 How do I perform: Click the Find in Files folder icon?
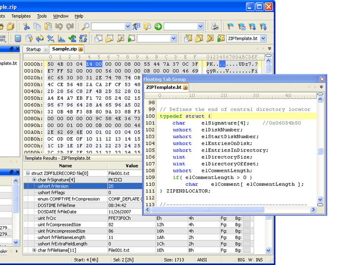point(147,27)
